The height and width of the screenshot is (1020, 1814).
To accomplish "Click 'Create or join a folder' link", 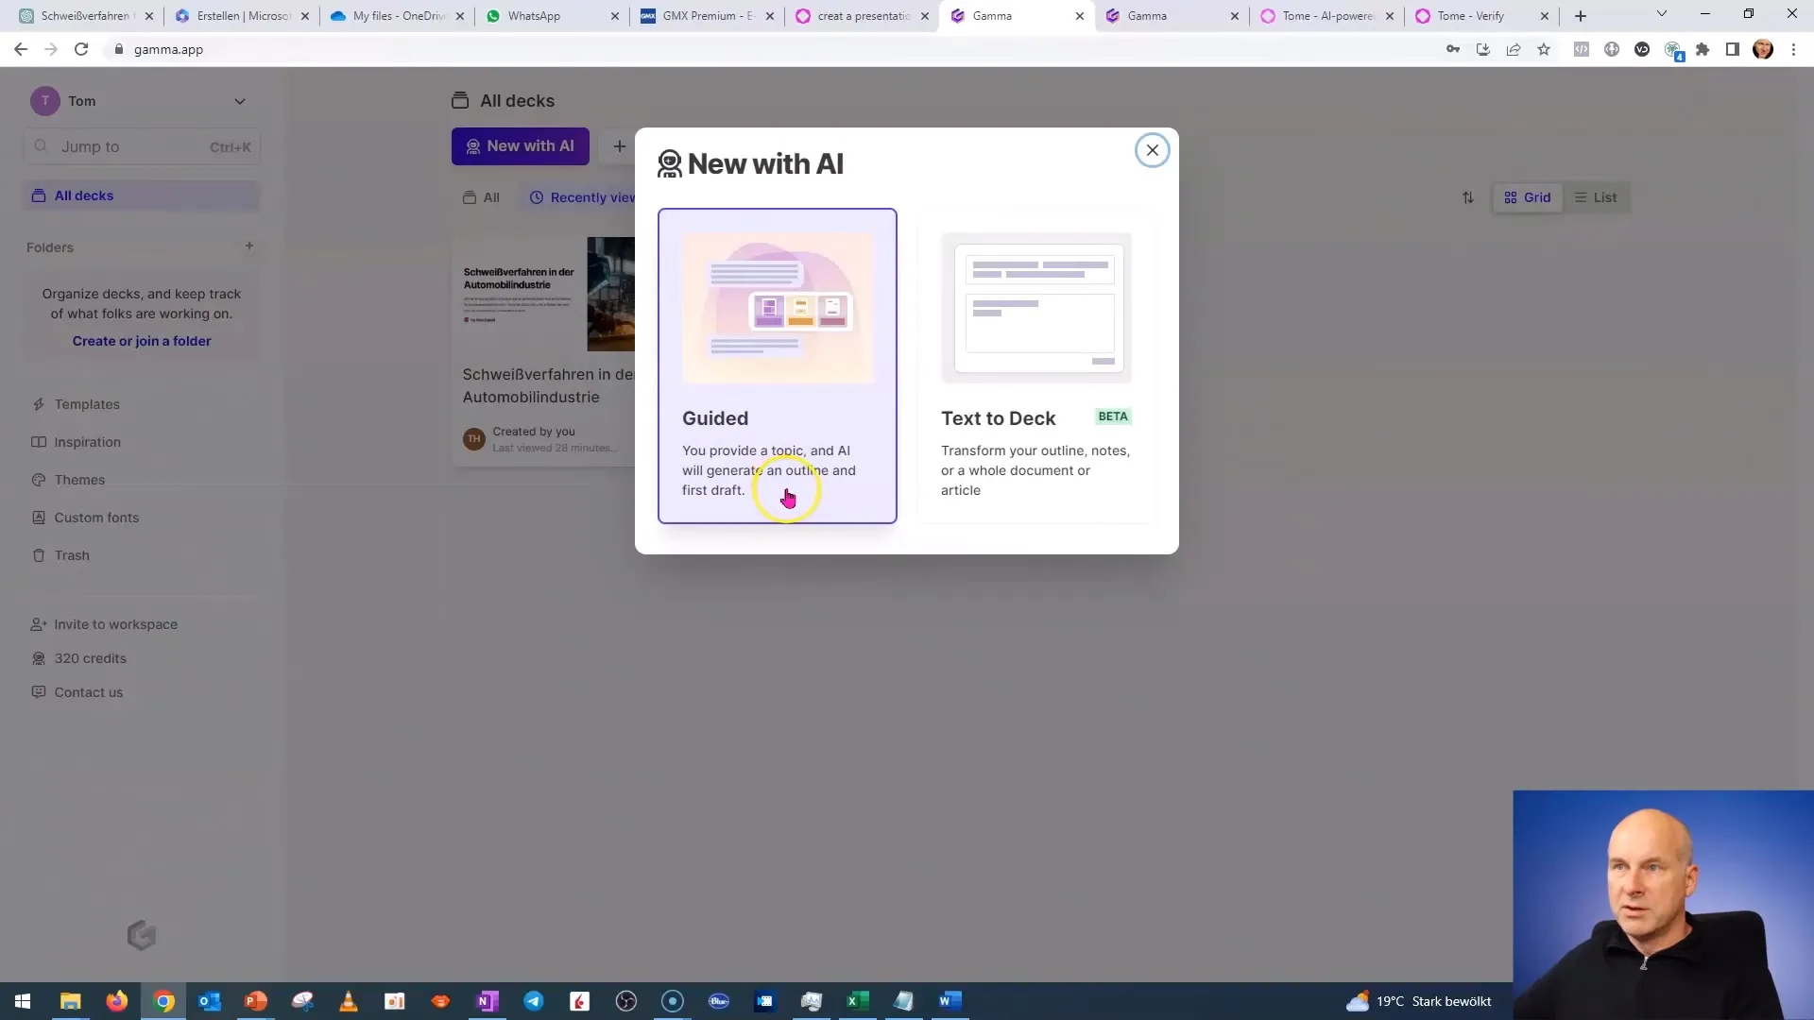I will [141, 340].
